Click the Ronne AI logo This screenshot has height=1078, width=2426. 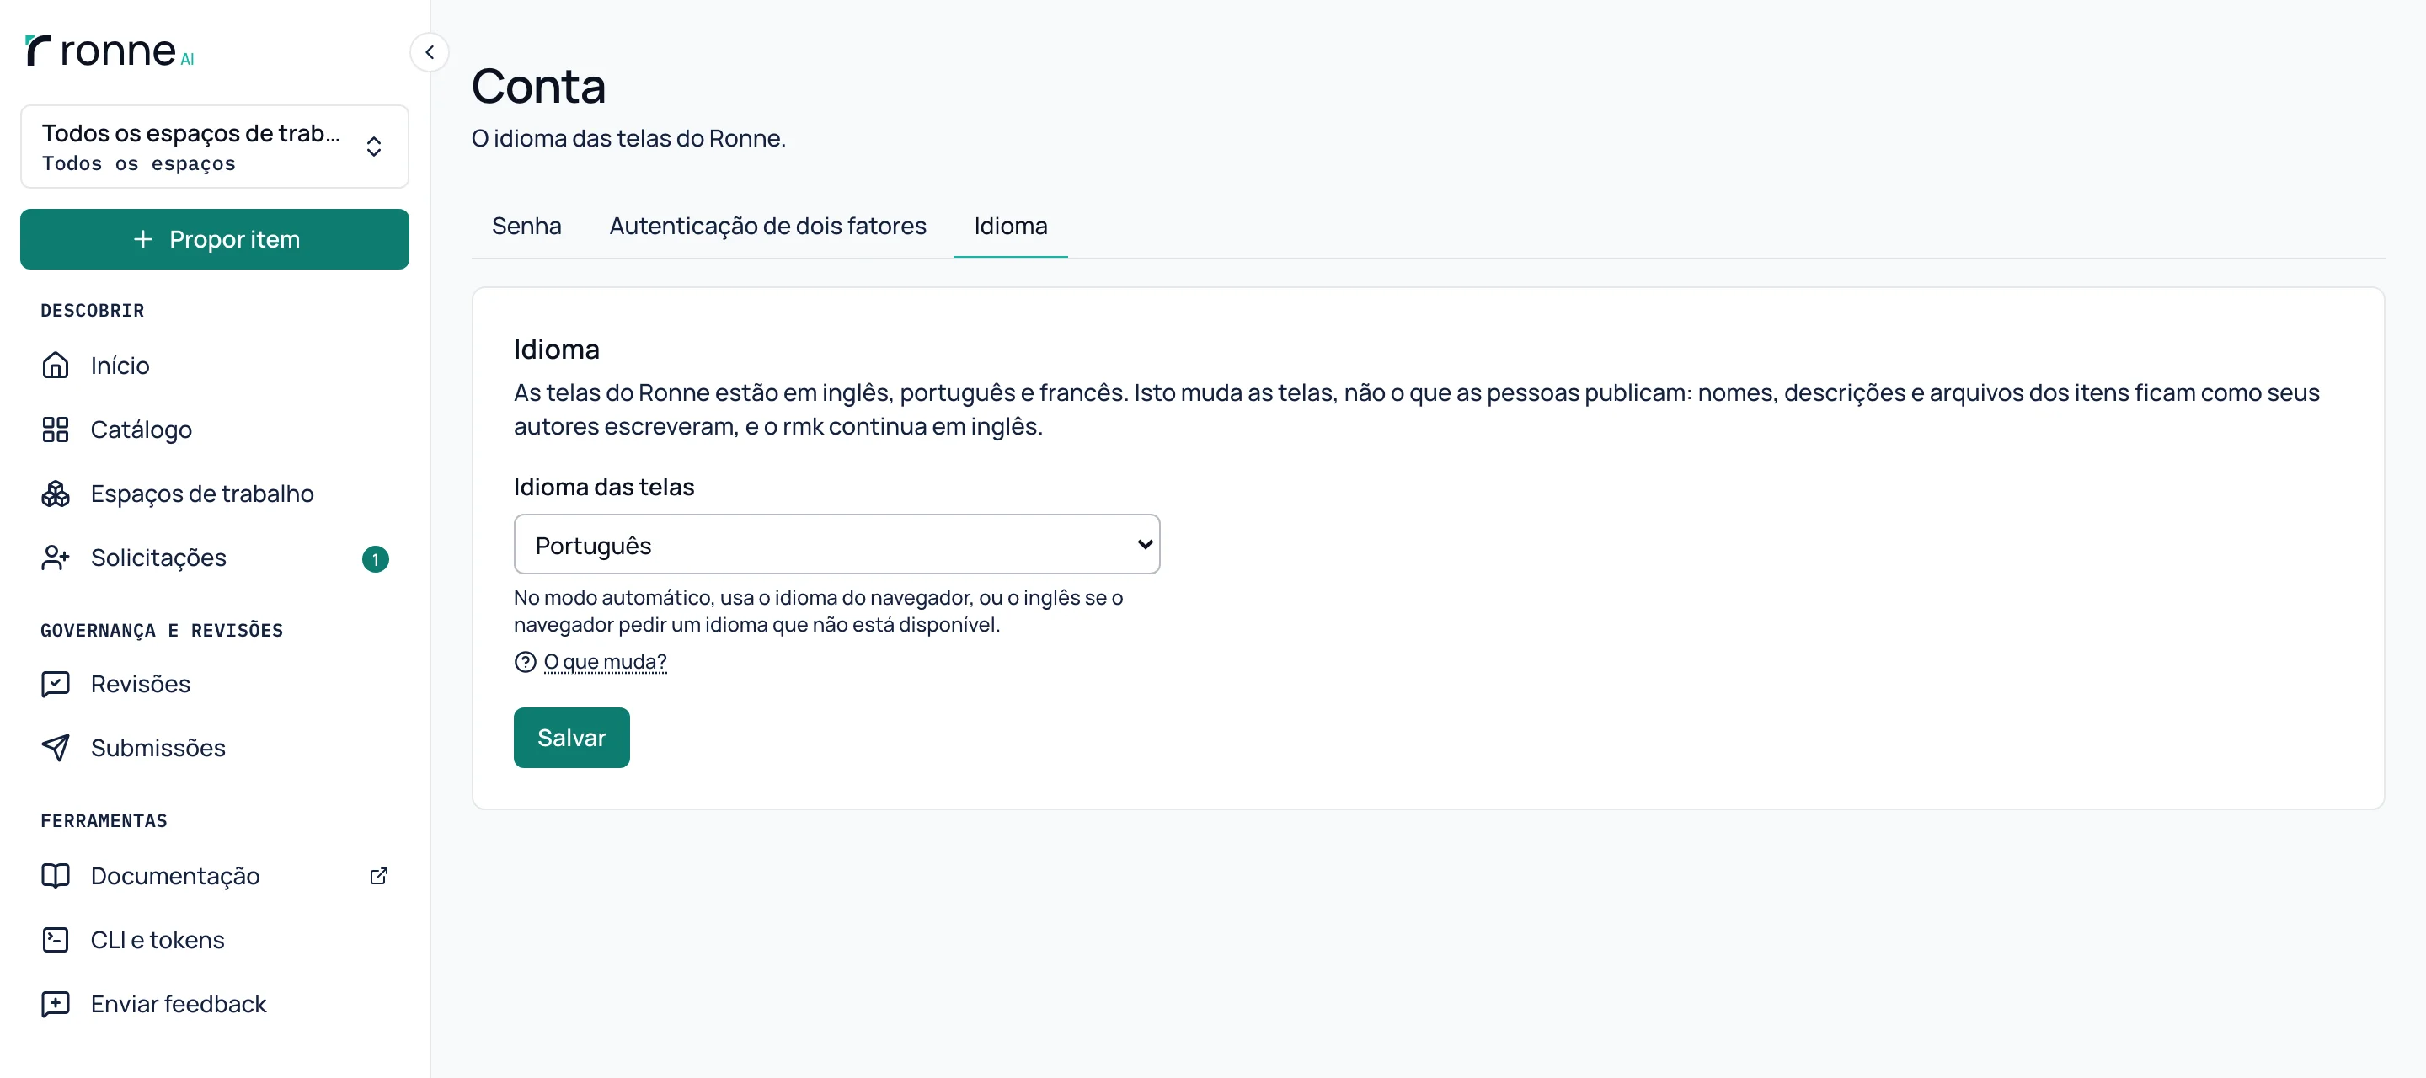click(110, 51)
